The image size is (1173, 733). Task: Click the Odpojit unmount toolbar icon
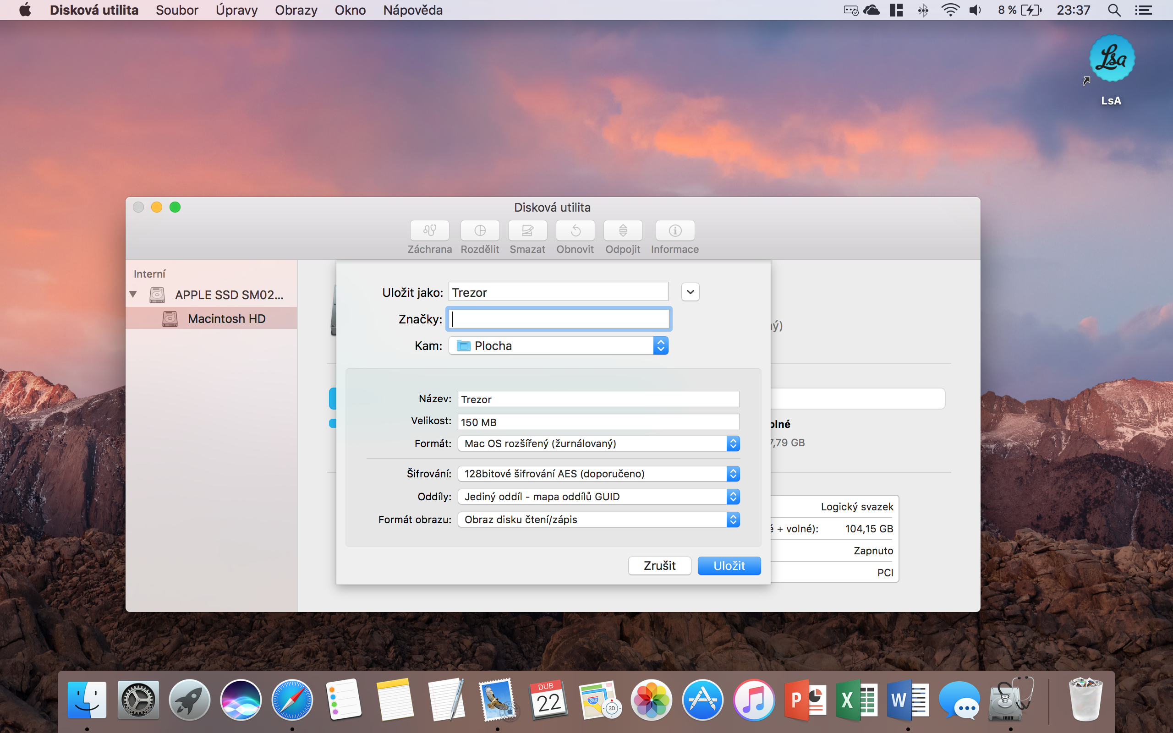pos(623,231)
